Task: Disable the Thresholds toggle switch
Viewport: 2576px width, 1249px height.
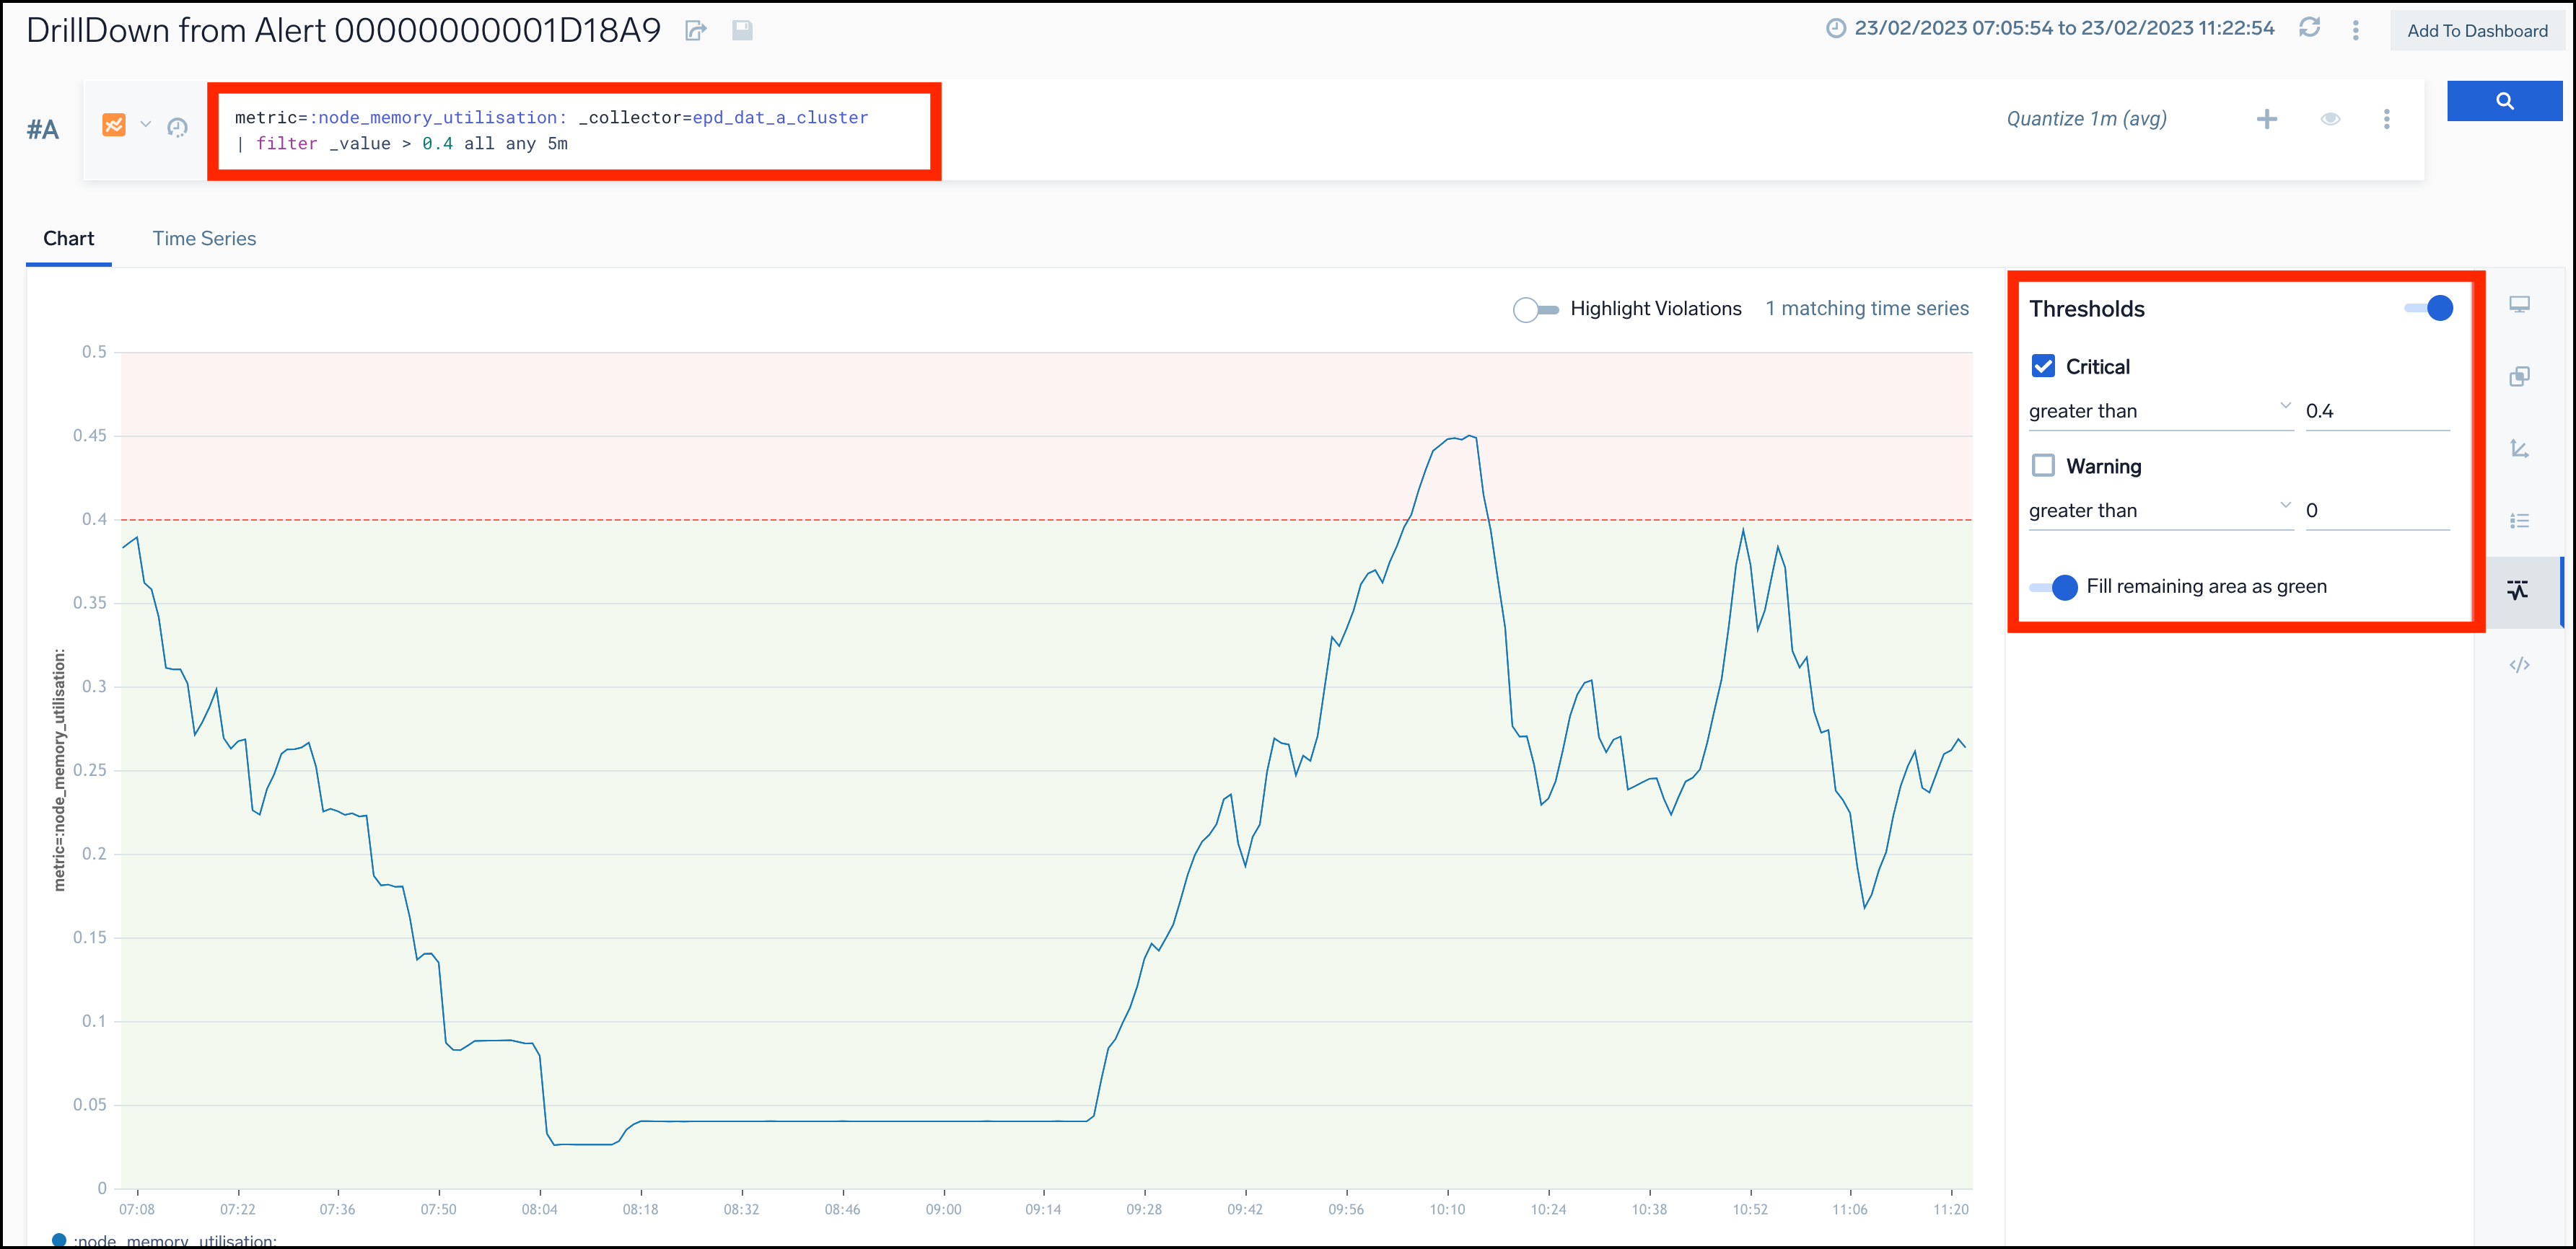Action: point(2429,308)
